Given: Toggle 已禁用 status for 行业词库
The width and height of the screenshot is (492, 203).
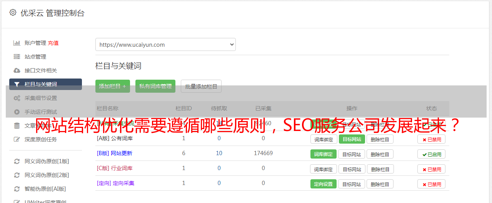Looking at the screenshot, I should pyautogui.click(x=431, y=169).
